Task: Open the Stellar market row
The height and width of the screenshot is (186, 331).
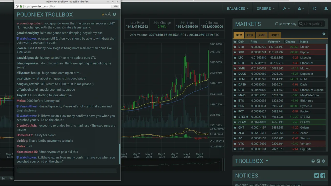Action: (279, 47)
